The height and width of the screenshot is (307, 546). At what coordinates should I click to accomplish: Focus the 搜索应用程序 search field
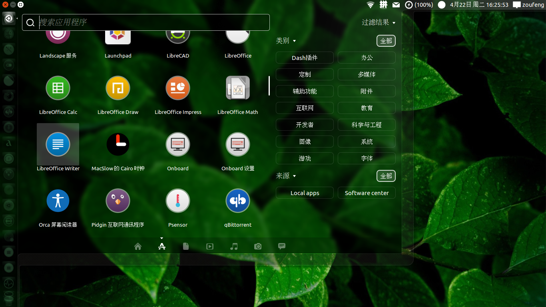(146, 22)
